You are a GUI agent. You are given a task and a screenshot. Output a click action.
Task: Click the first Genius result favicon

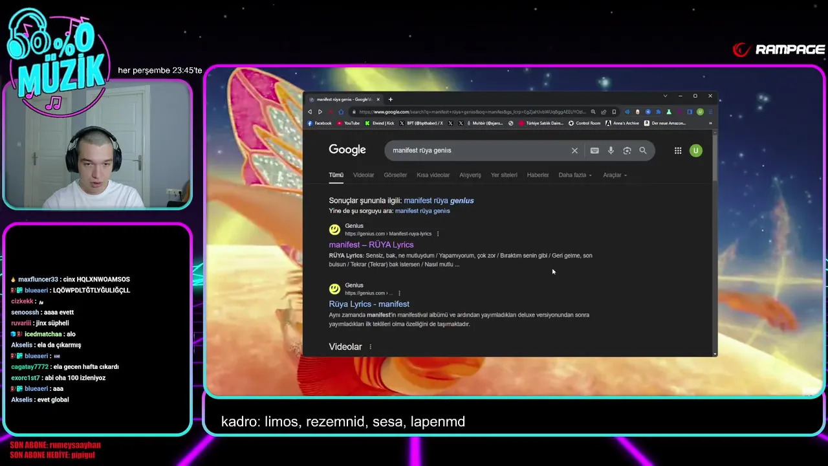[x=334, y=230]
